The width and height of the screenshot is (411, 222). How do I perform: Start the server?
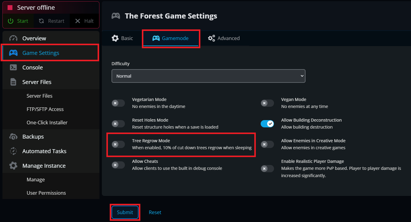[x=18, y=21]
